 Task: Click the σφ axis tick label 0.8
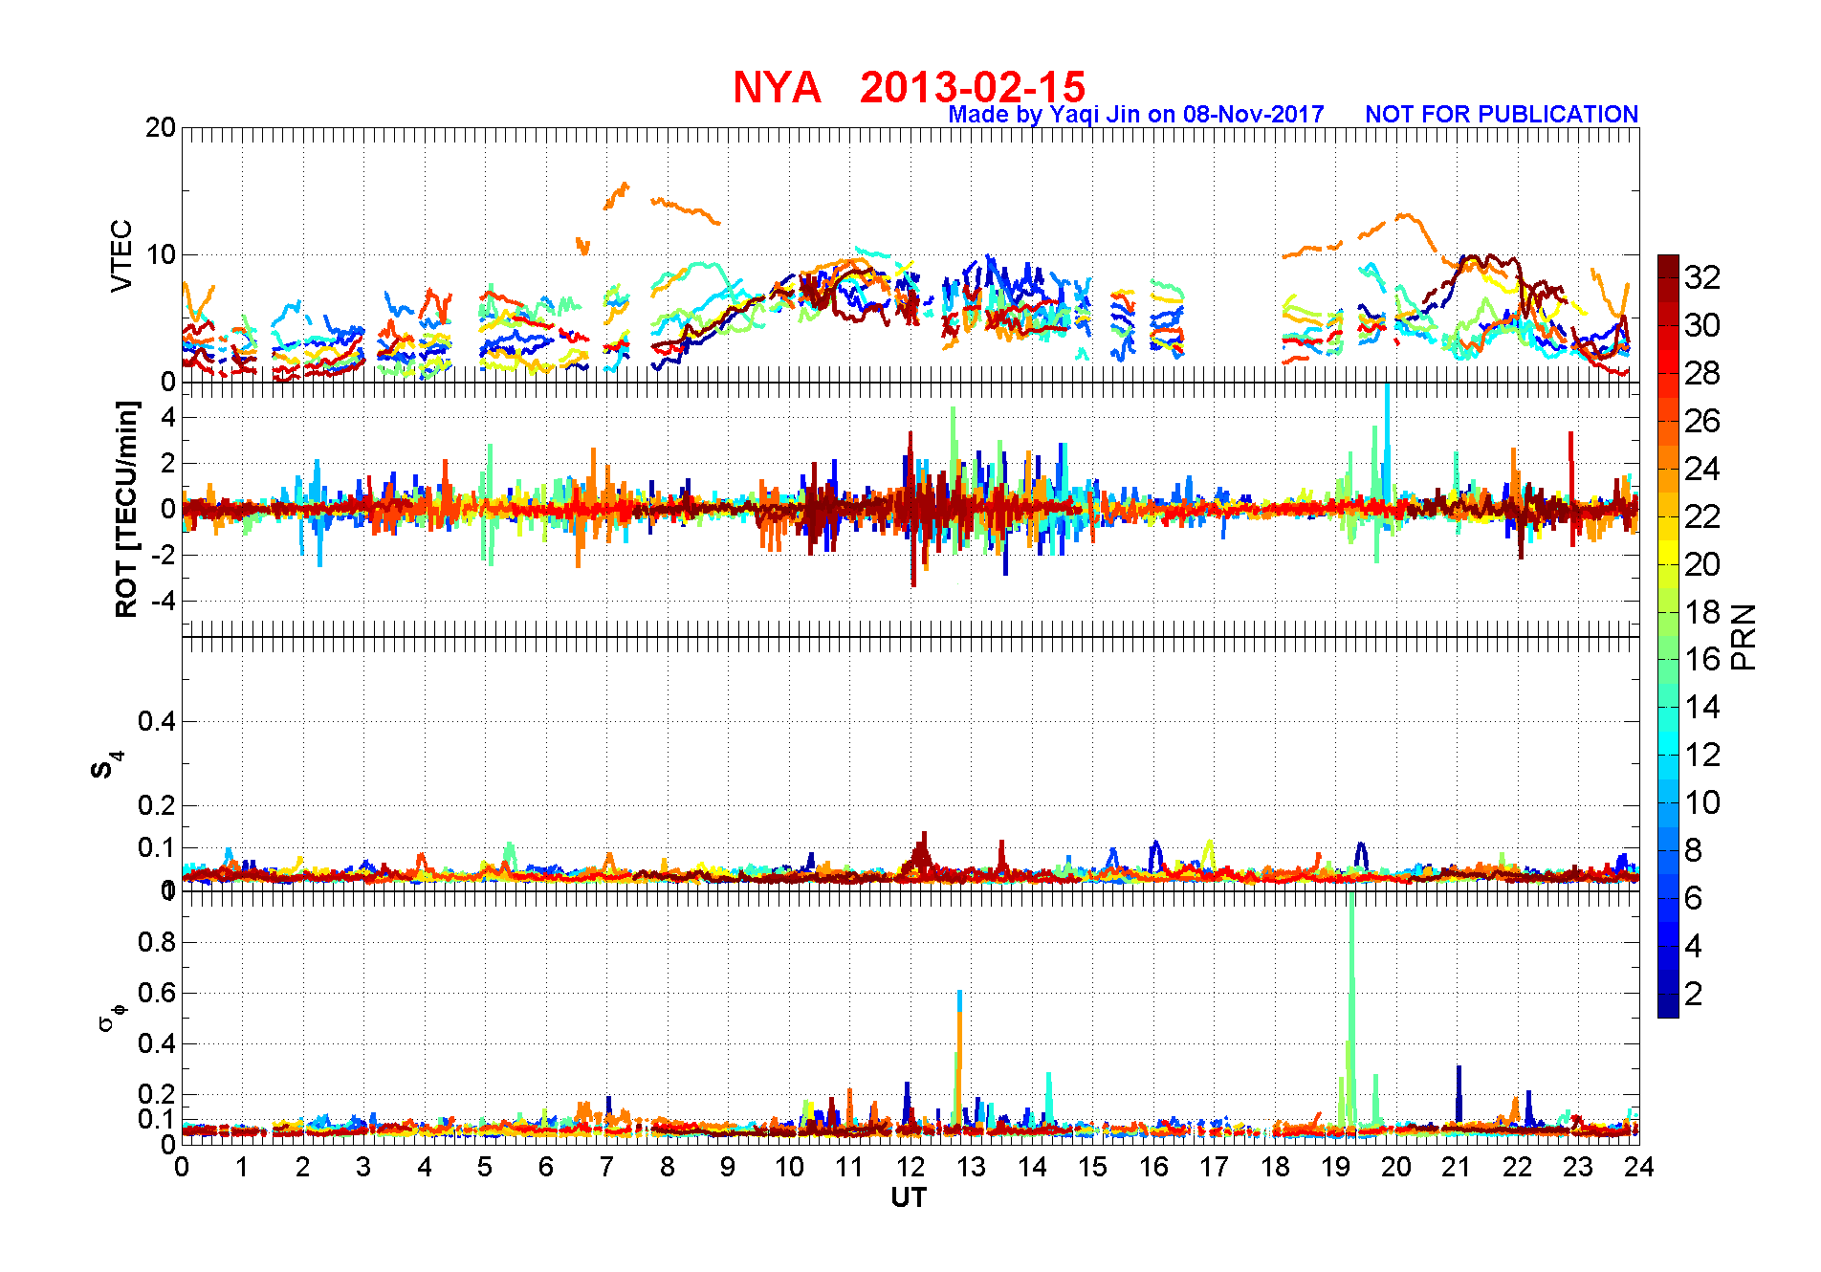click(x=157, y=942)
